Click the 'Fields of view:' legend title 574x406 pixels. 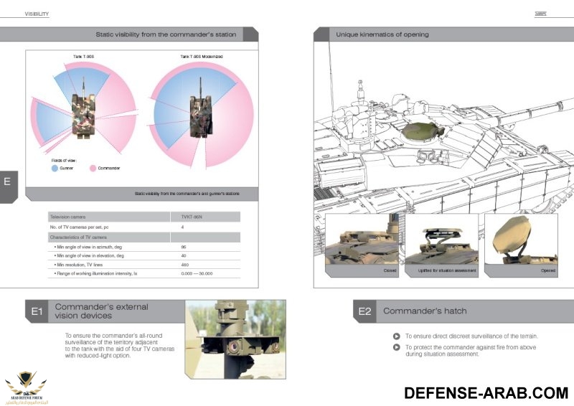pyautogui.click(x=64, y=161)
